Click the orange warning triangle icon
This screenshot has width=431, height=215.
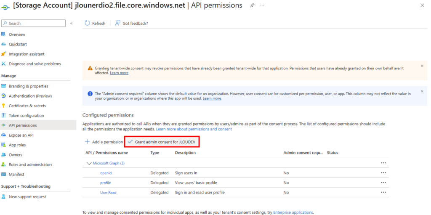90,68
